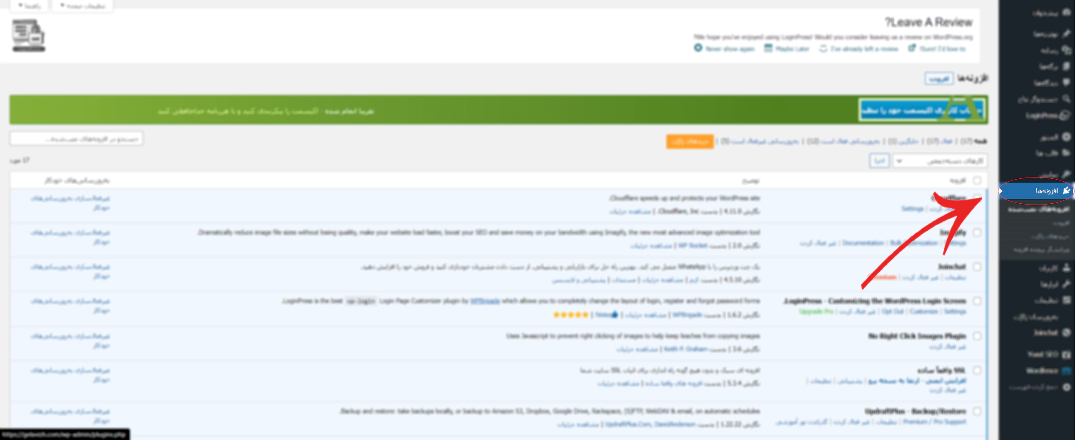Click the Plugins plug icon in sidebar
This screenshot has height=440, width=1075.
coord(1066,191)
